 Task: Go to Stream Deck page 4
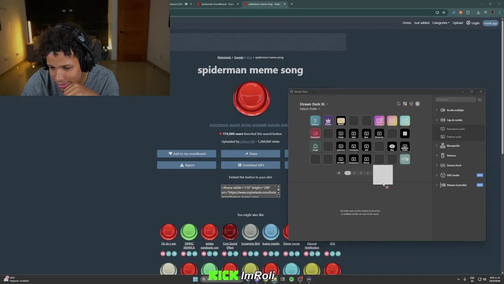(x=367, y=173)
